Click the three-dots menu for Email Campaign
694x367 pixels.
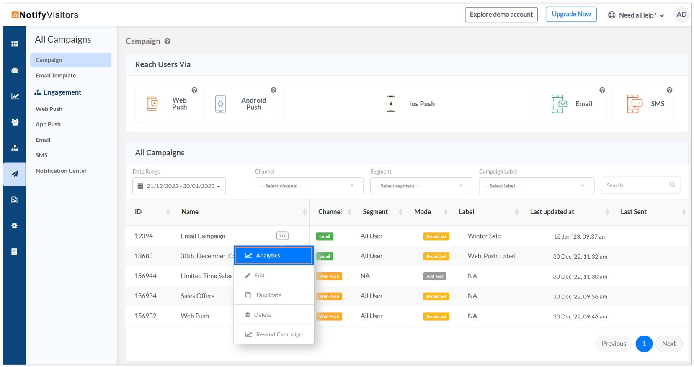[282, 236]
